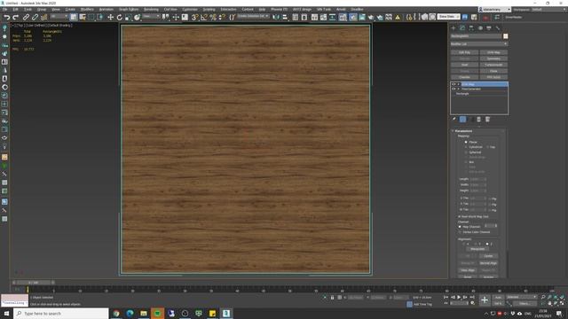568x319 pixels.
Task: Activate the Select and Scale tool
Action: click(129, 17)
